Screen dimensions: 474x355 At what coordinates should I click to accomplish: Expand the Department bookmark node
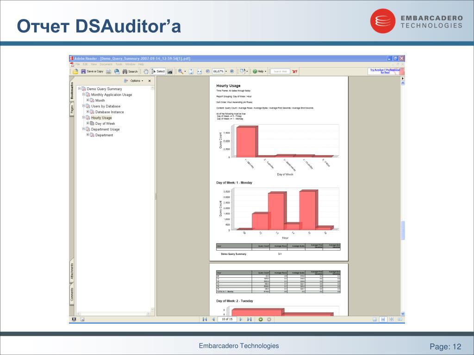point(88,135)
